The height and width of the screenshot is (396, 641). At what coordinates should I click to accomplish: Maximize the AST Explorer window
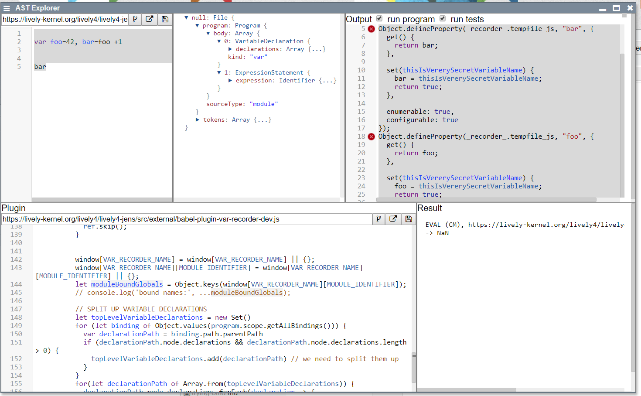point(616,8)
